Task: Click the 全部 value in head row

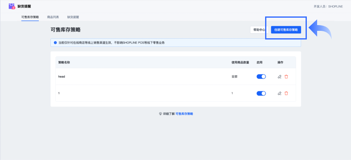Action: (x=235, y=77)
